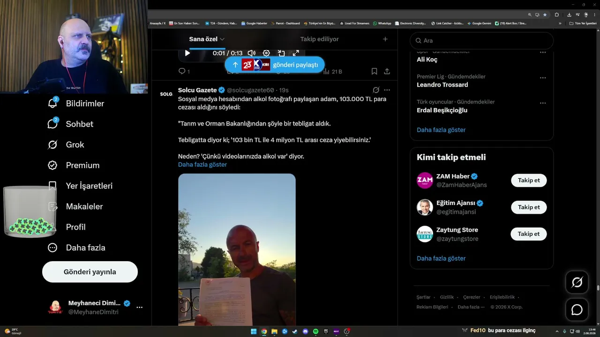600x337 pixels.
Task: Click the Ara search field
Action: click(x=482, y=41)
